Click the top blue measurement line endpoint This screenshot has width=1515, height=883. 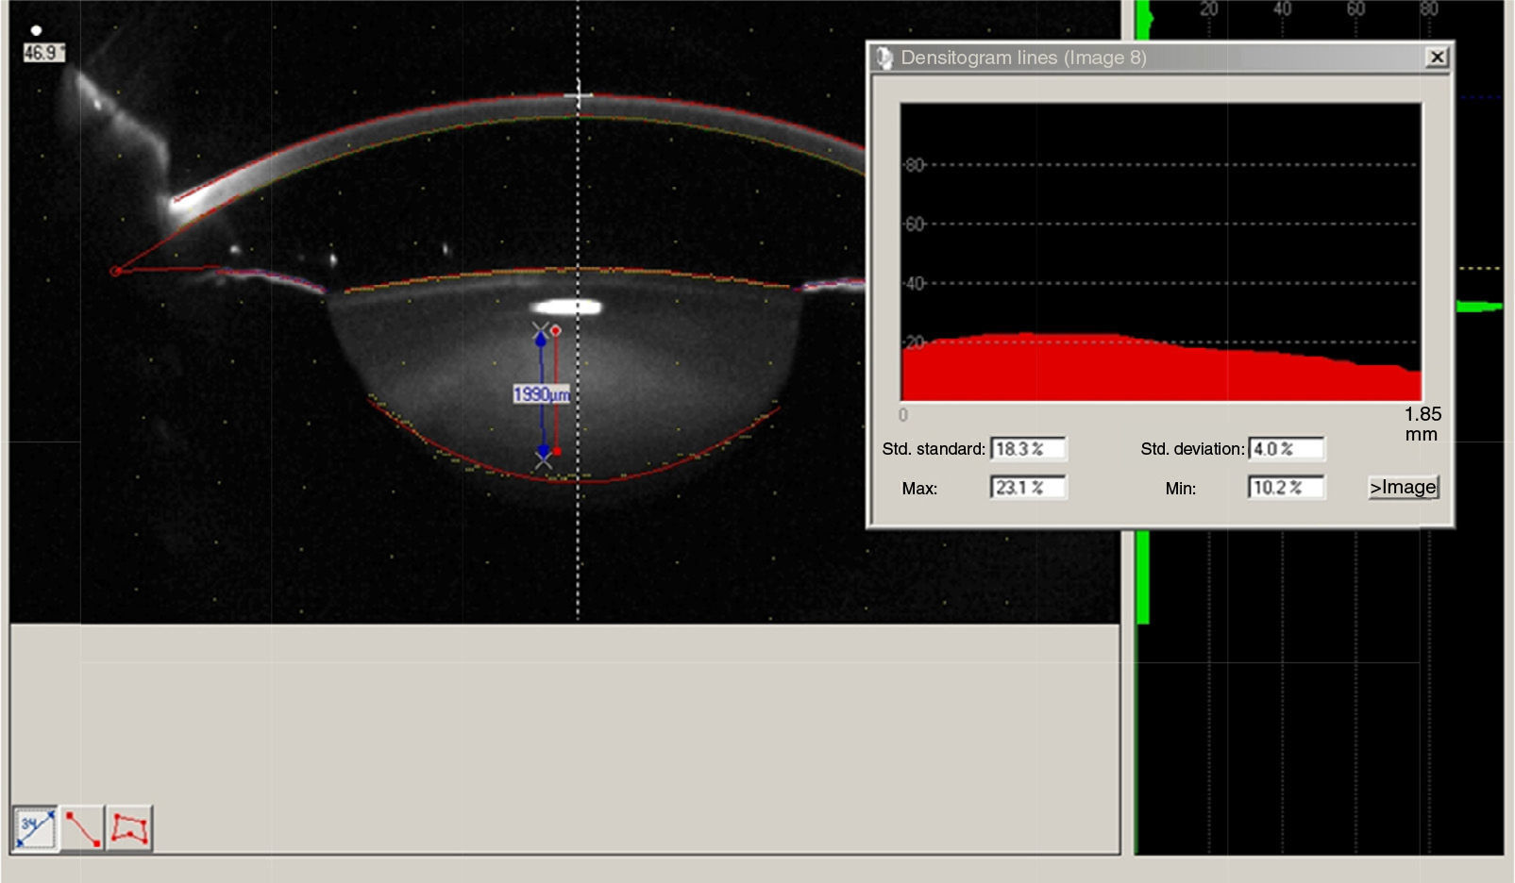(x=541, y=338)
